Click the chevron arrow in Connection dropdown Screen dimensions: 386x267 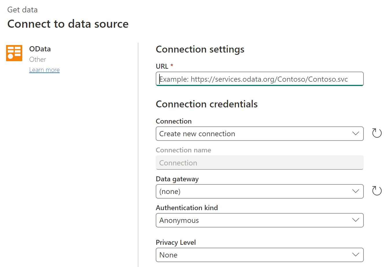[355, 133]
